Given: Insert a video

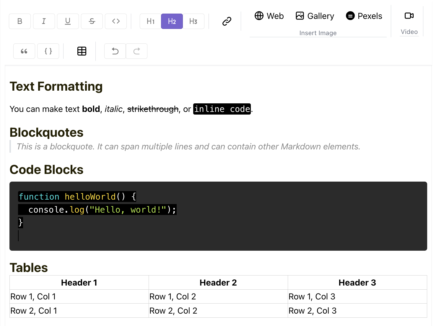Looking at the screenshot, I should click(409, 16).
